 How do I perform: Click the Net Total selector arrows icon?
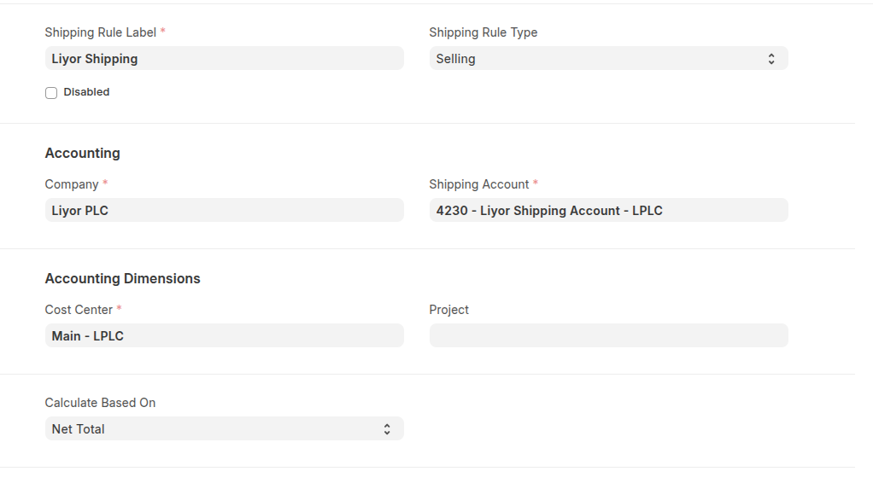(387, 429)
